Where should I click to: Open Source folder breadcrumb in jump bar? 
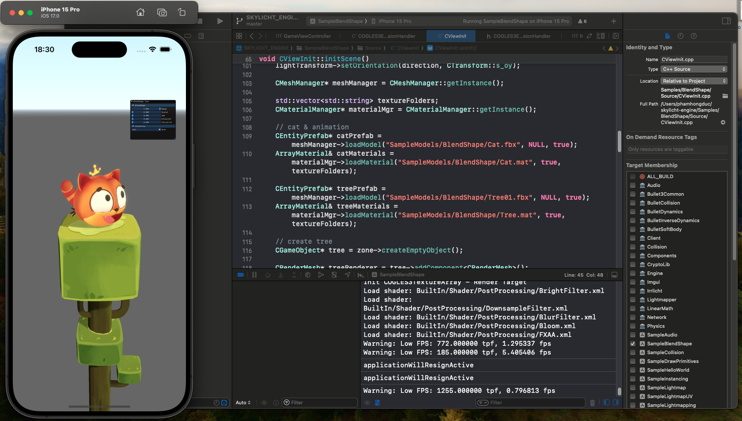point(369,48)
